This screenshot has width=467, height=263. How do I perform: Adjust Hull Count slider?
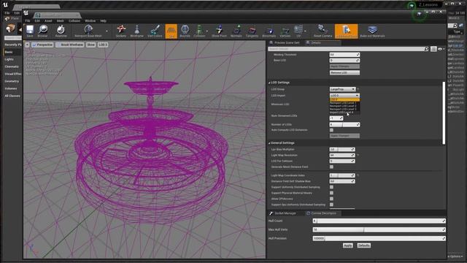coord(379,221)
